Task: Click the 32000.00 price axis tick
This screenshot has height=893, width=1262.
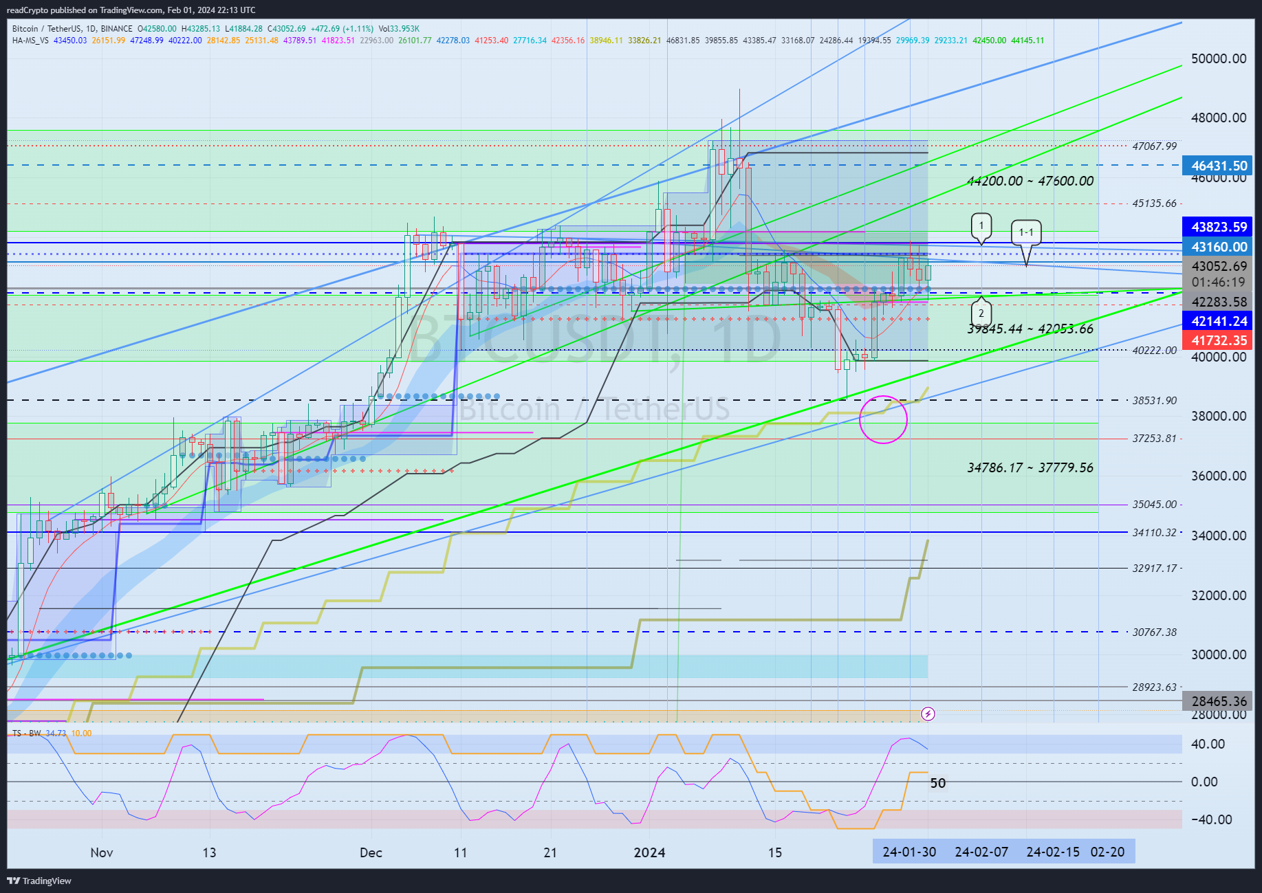Action: tap(1219, 595)
